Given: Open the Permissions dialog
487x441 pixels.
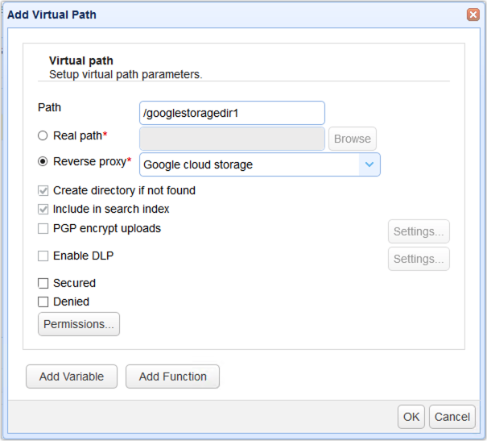Looking at the screenshot, I should coord(79,324).
